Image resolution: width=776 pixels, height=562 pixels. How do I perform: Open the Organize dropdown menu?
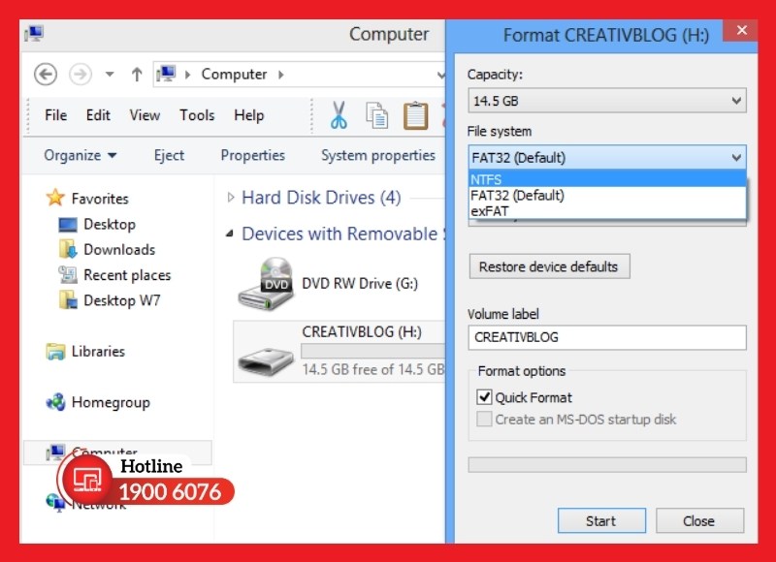click(81, 155)
